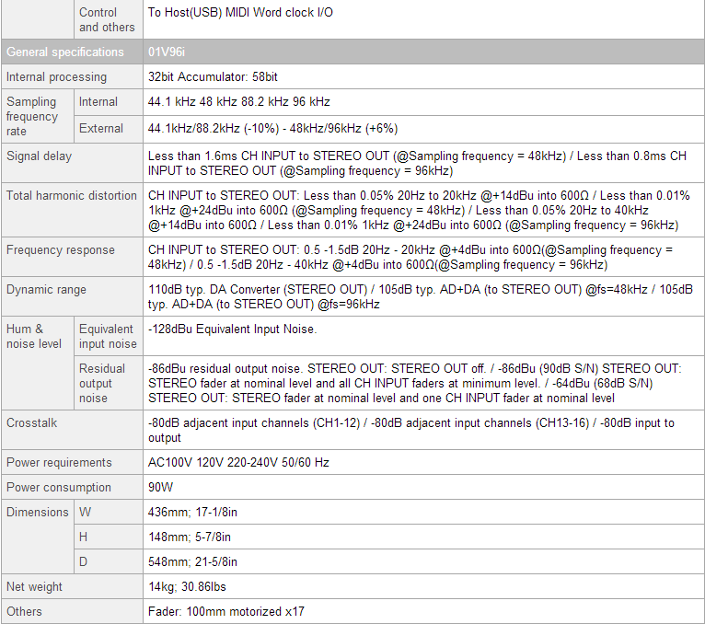The height and width of the screenshot is (624, 705).
Task: Select the 'Less than 0.05% 20Hz to 20kHz' distortion text
Action: pyautogui.click(x=390, y=195)
